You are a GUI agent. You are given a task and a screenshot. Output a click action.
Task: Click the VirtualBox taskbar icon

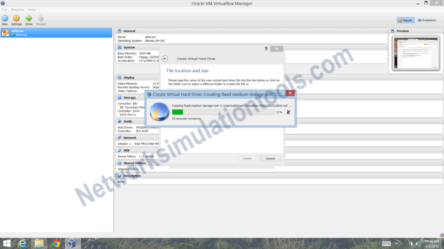pyautogui.click(x=72, y=243)
